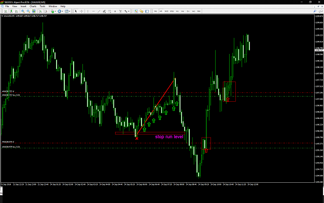Open the View menu
The width and height of the screenshot is (324, 203).
coord(15,6)
